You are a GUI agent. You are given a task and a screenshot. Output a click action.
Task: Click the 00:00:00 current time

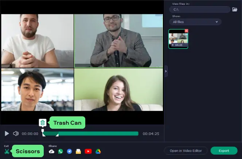click(x=30, y=134)
